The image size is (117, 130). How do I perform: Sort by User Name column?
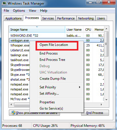[x=74, y=30]
